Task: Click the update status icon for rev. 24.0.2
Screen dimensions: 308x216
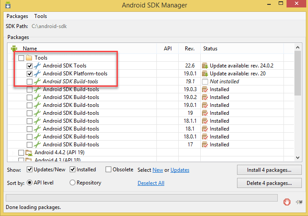Action: point(205,66)
